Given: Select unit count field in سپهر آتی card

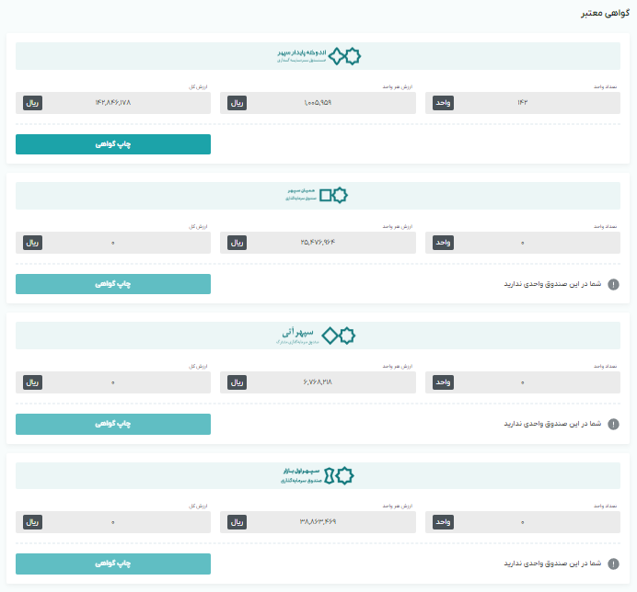Looking at the screenshot, I should 523,382.
